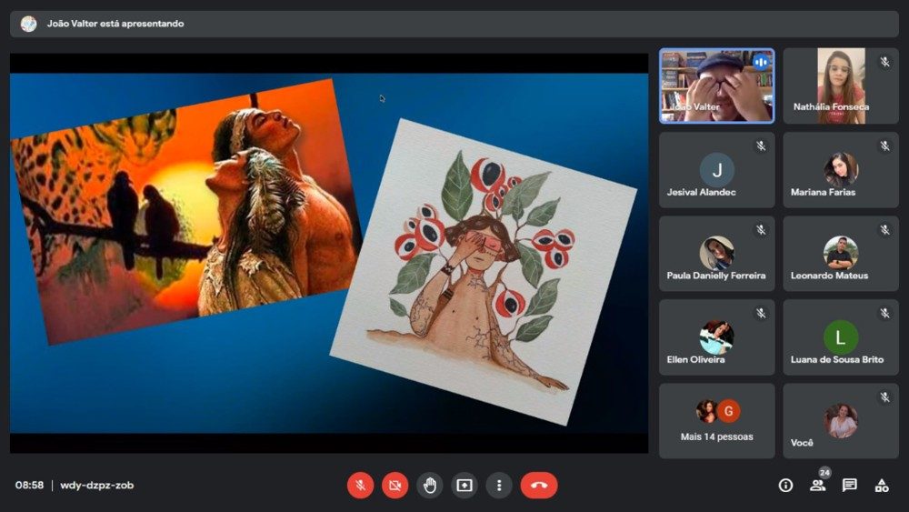
Task: Click the presenter avatar in the top banner
Action: pos(29,24)
